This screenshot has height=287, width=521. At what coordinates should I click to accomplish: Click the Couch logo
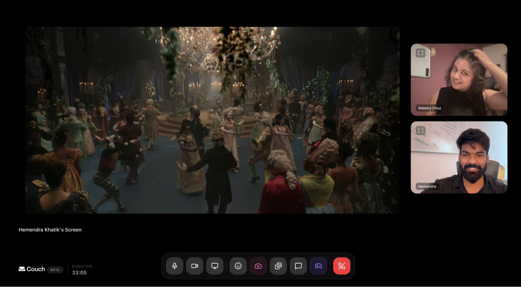point(32,269)
